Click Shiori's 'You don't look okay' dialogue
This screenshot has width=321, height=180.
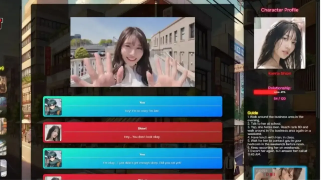142,137
